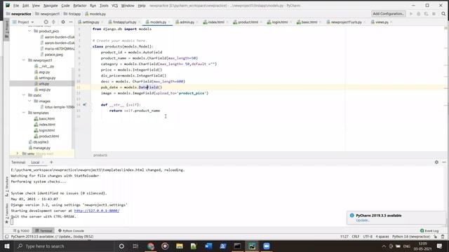Viewport: 449px width, 252px height.
Task: Collapse the images folder
Action: click(x=29, y=101)
